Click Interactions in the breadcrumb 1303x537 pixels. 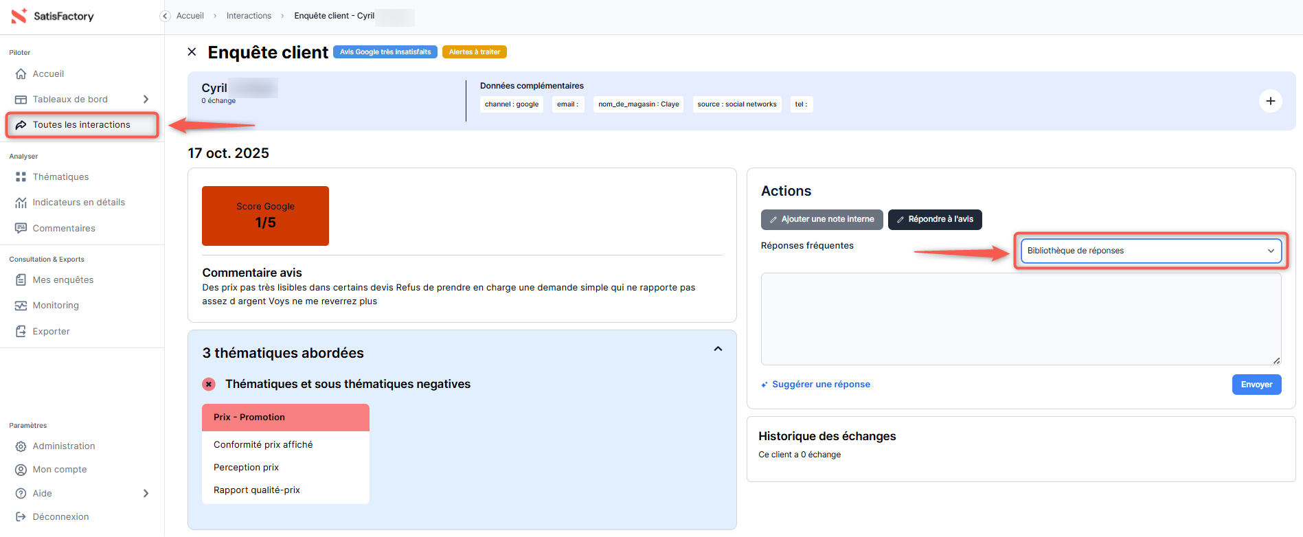[x=249, y=16]
